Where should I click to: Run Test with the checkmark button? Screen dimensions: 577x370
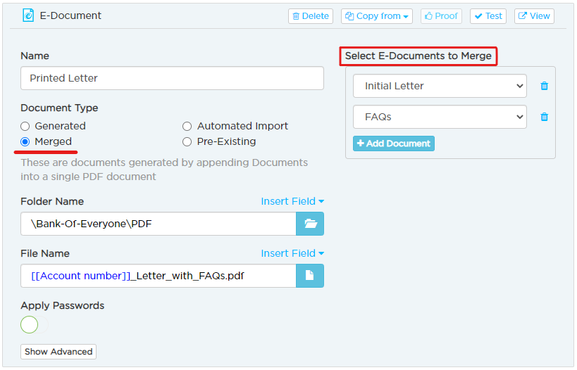(x=488, y=16)
